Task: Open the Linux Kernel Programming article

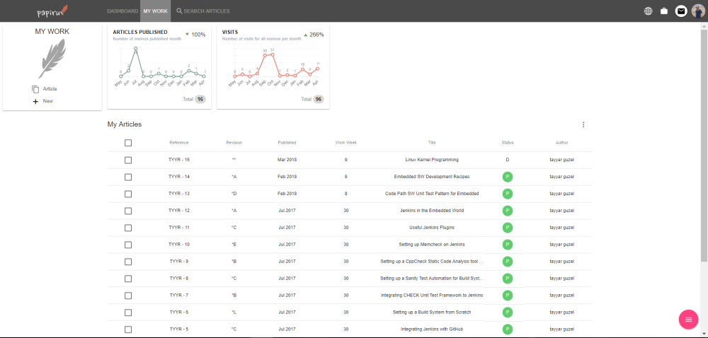Action: click(x=432, y=160)
